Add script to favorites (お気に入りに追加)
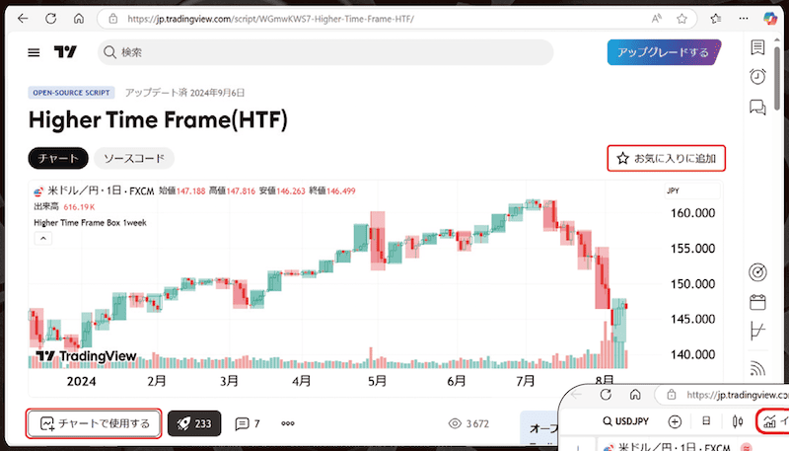789x451 pixels. (x=668, y=157)
